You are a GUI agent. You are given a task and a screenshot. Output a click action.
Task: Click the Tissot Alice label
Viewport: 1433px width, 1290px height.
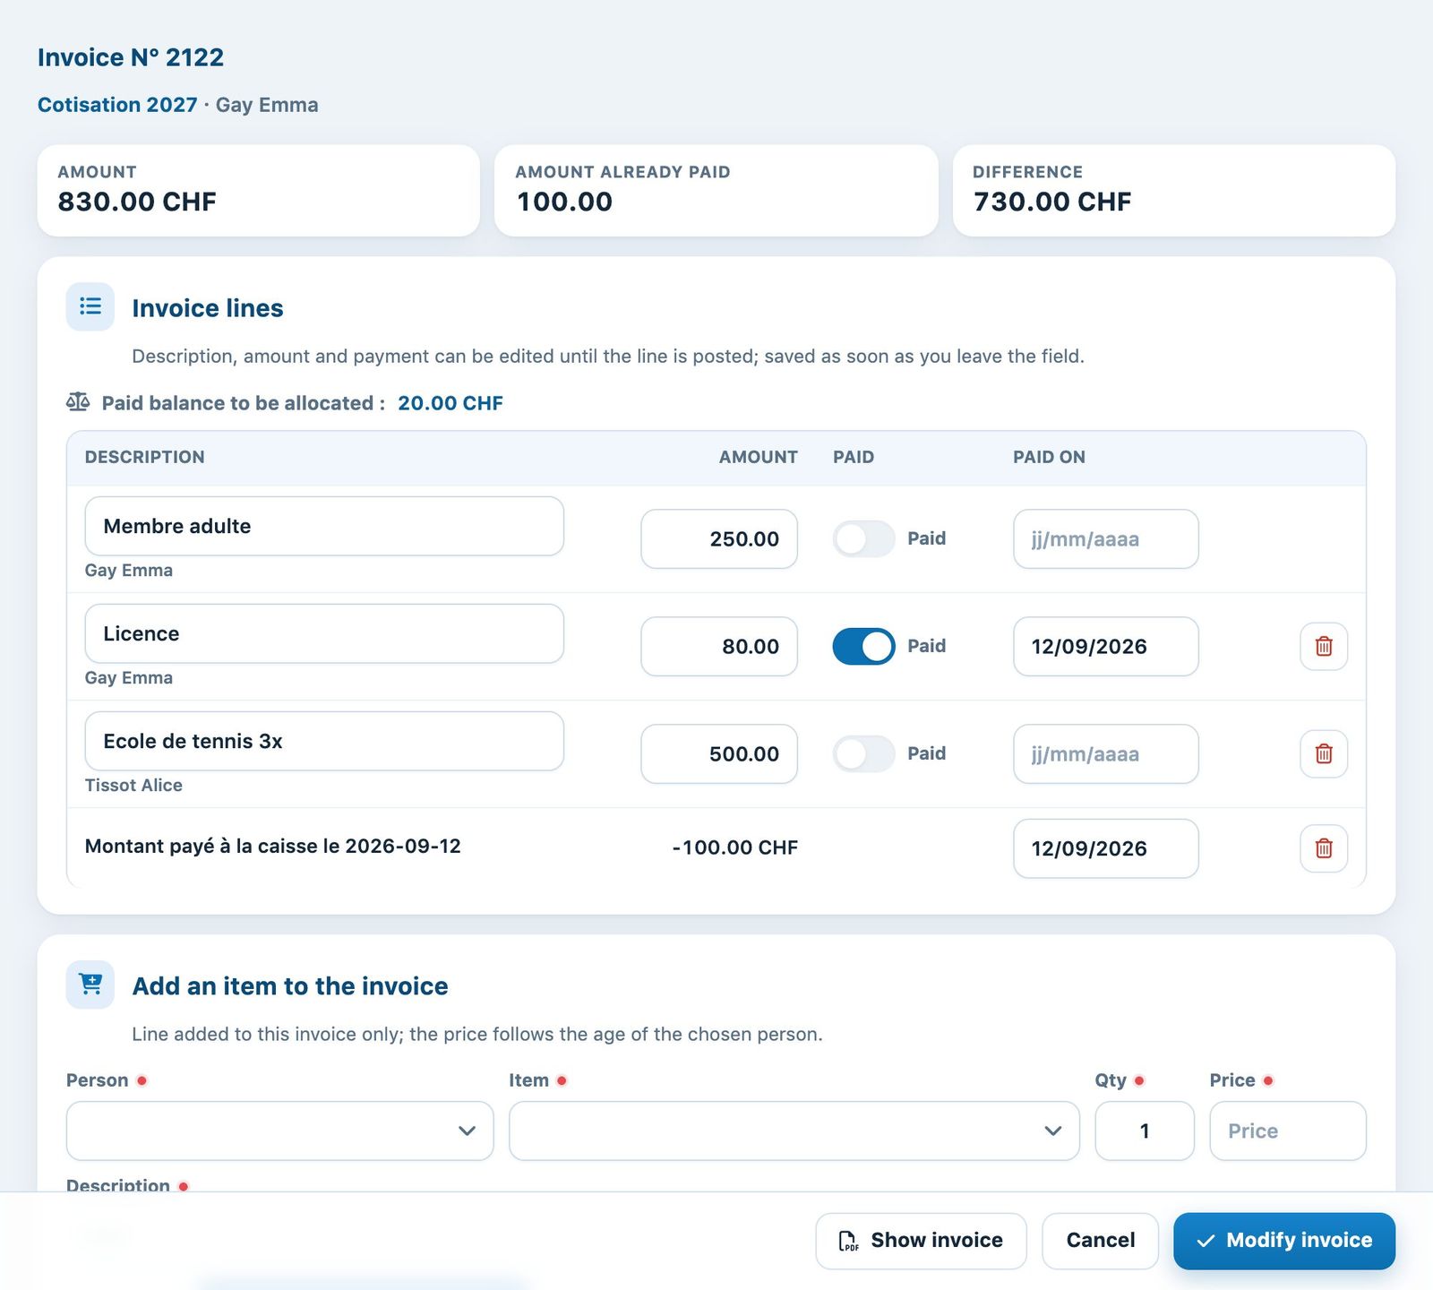pyautogui.click(x=133, y=785)
